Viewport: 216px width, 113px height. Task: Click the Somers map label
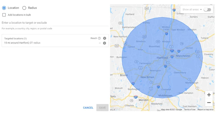point(194,17)
